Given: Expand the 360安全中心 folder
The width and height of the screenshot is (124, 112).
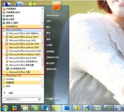Looking at the screenshot, I should click(22, 26).
